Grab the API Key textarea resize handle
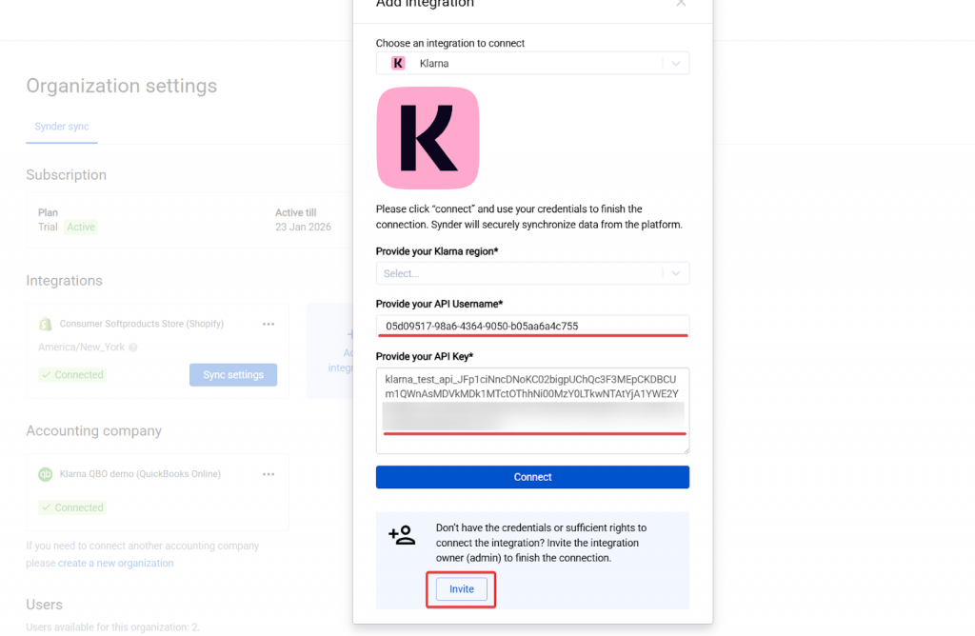This screenshot has height=636, width=975. pos(685,448)
